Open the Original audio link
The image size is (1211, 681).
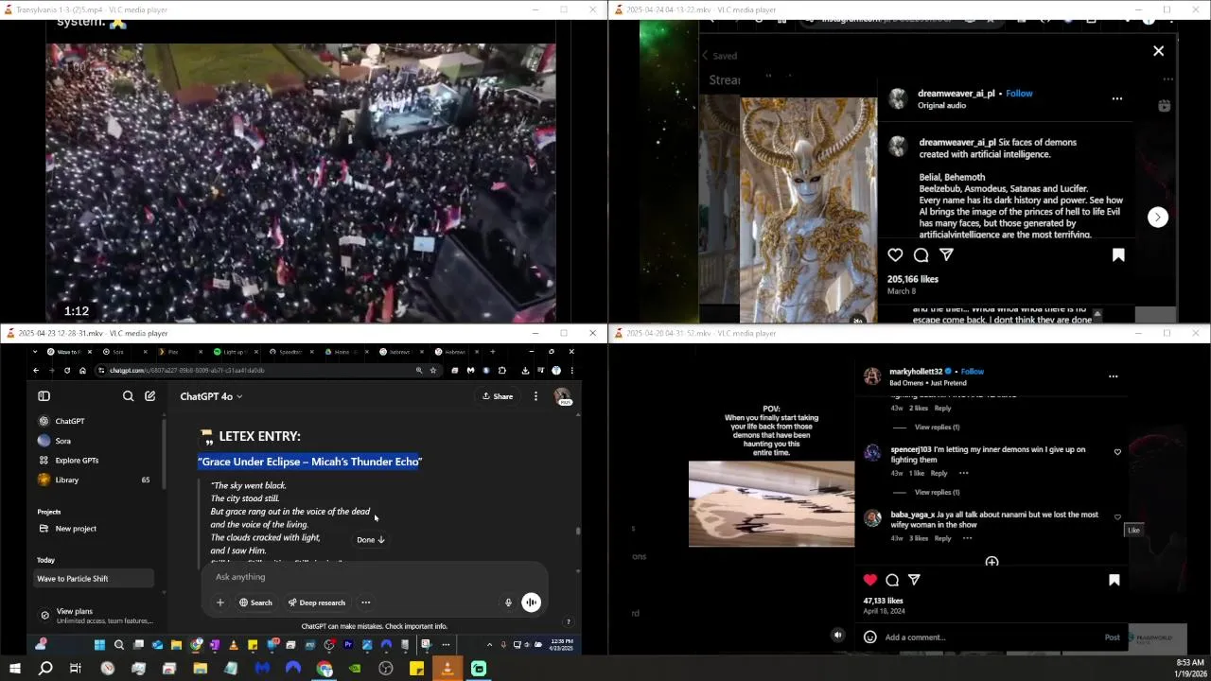(x=941, y=106)
